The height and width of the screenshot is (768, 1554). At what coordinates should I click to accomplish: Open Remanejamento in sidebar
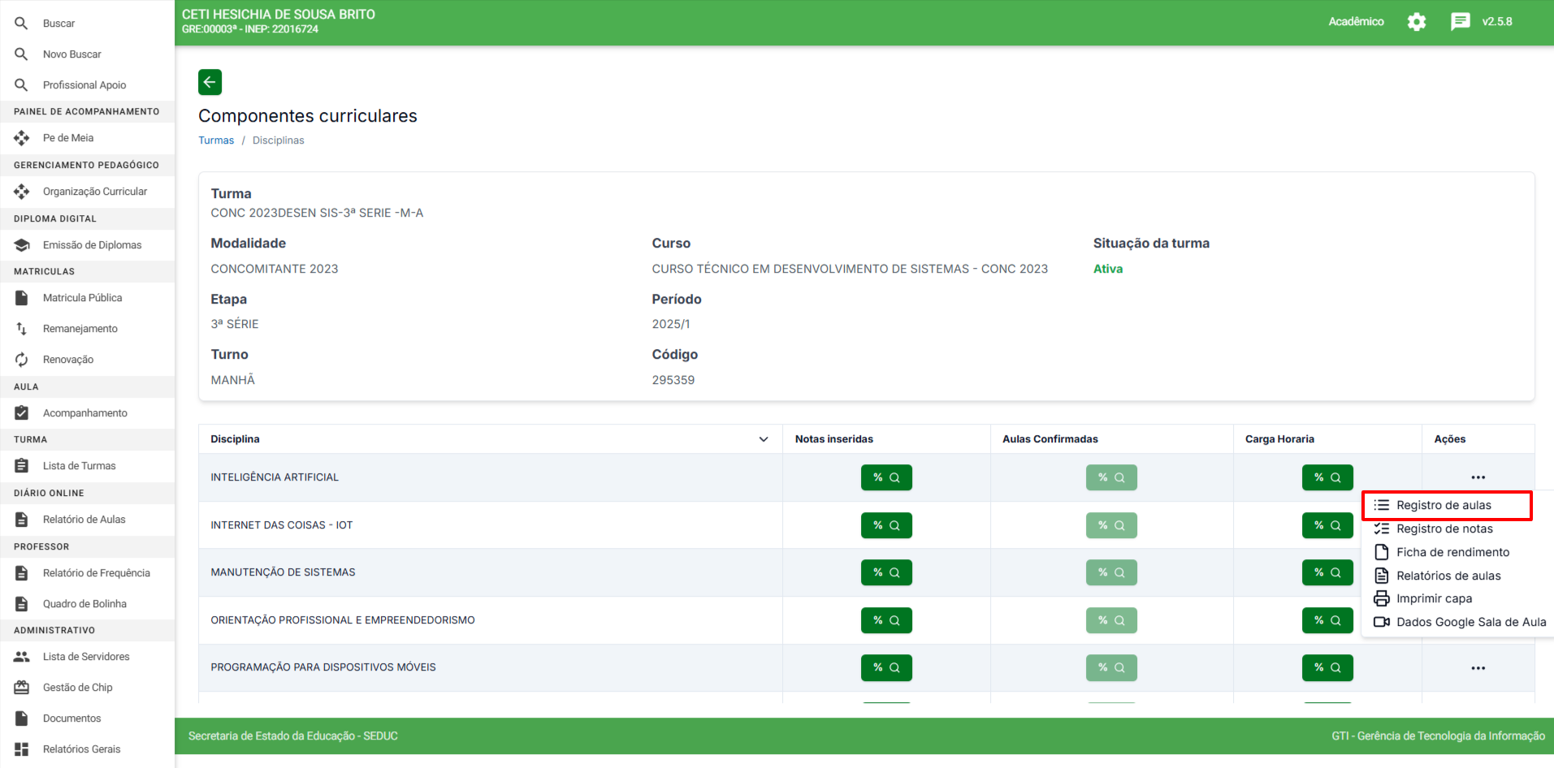80,329
